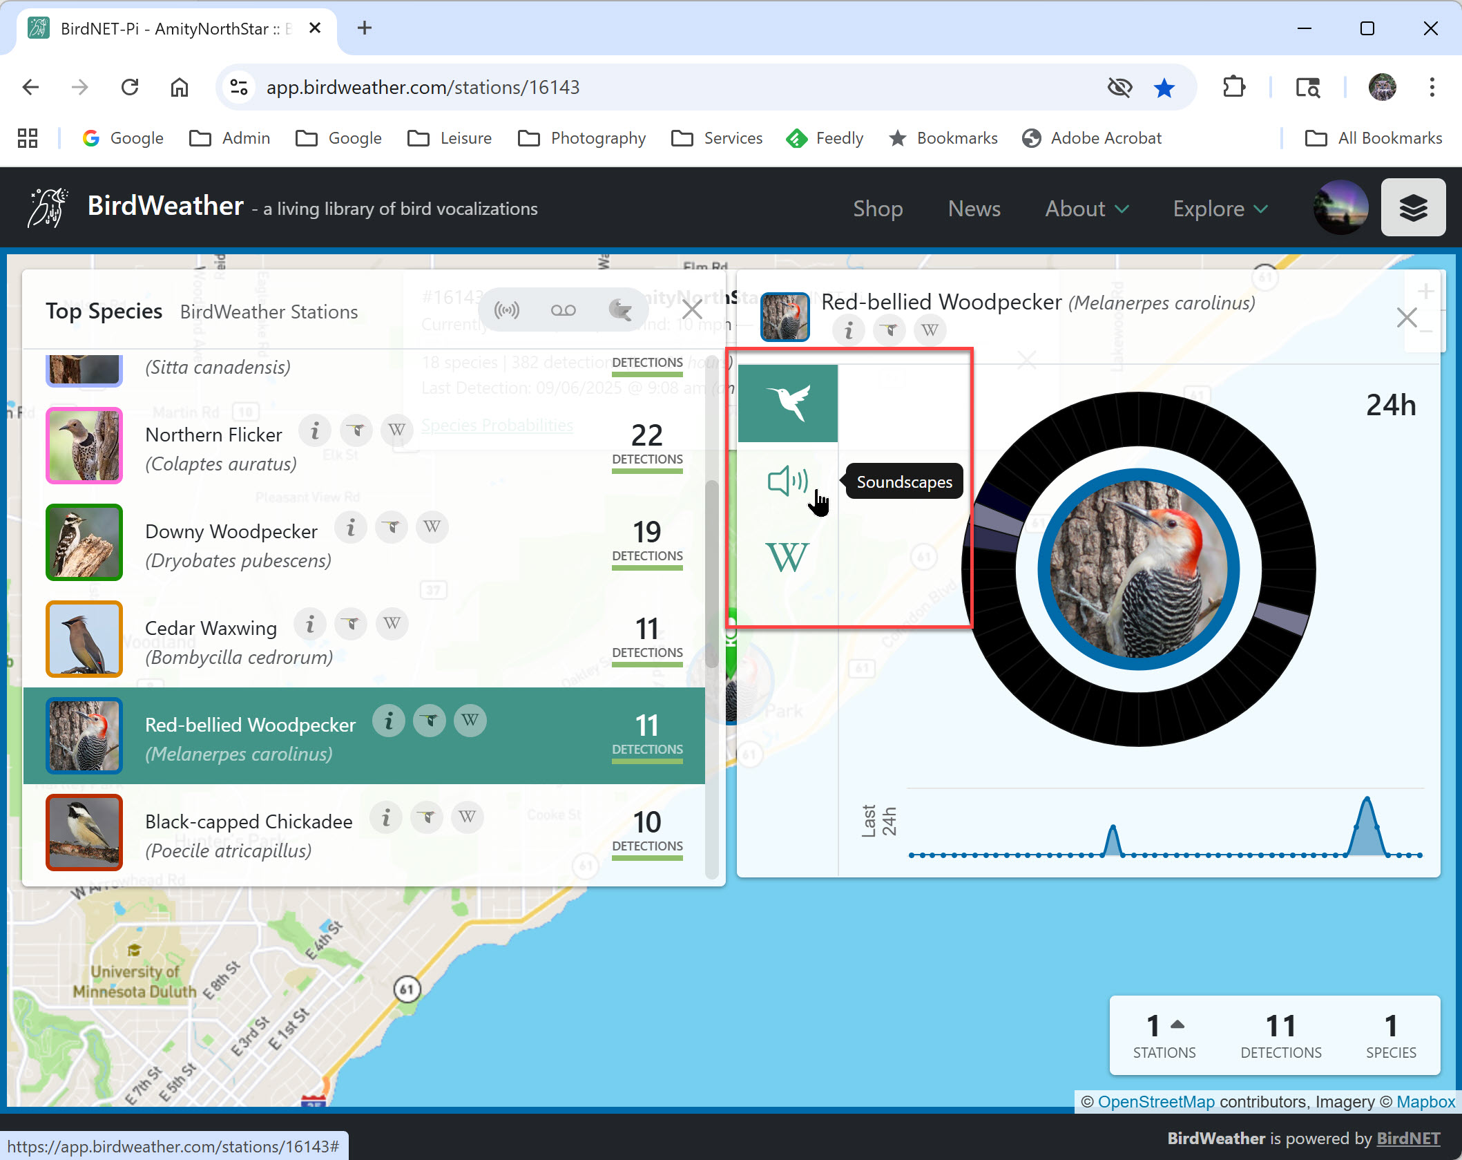Click the News navigation link
1462x1160 pixels.
974,209
